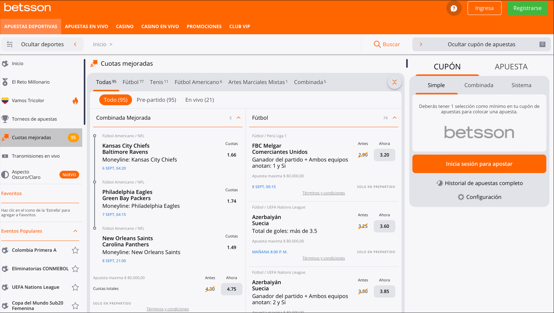Click the Colombia Primera A ball icon

click(x=5, y=250)
